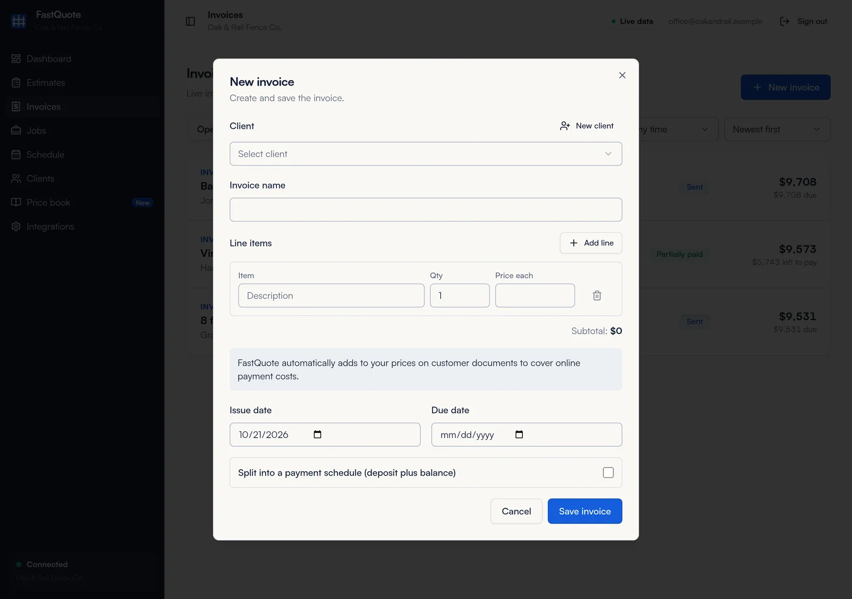Screen dimensions: 852x599
Task: Expand the Newest first sort dropdown
Action: pos(777,129)
